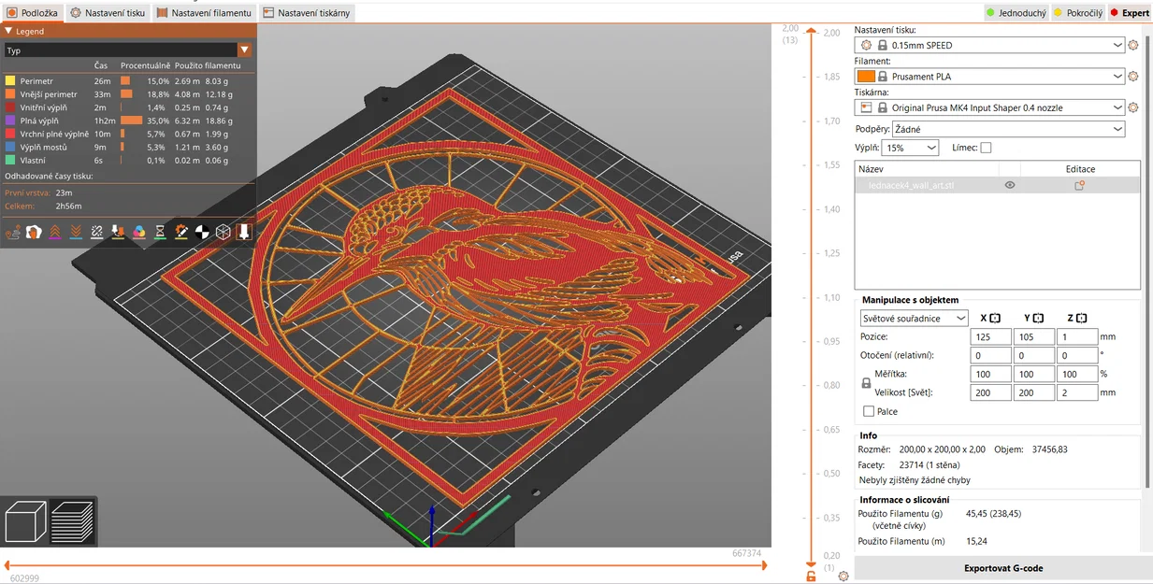Select Expert mode
Image resolution: width=1153 pixels, height=584 pixels.
pos(1130,13)
